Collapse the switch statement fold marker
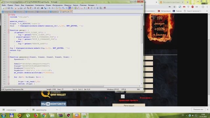This screenshot has width=210, height=118. tap(9, 84)
